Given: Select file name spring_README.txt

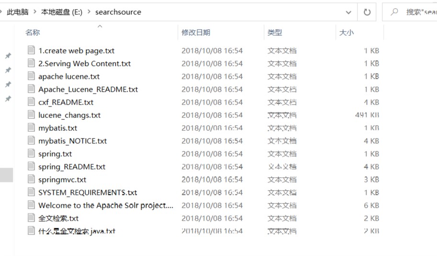Looking at the screenshot, I should tap(72, 167).
